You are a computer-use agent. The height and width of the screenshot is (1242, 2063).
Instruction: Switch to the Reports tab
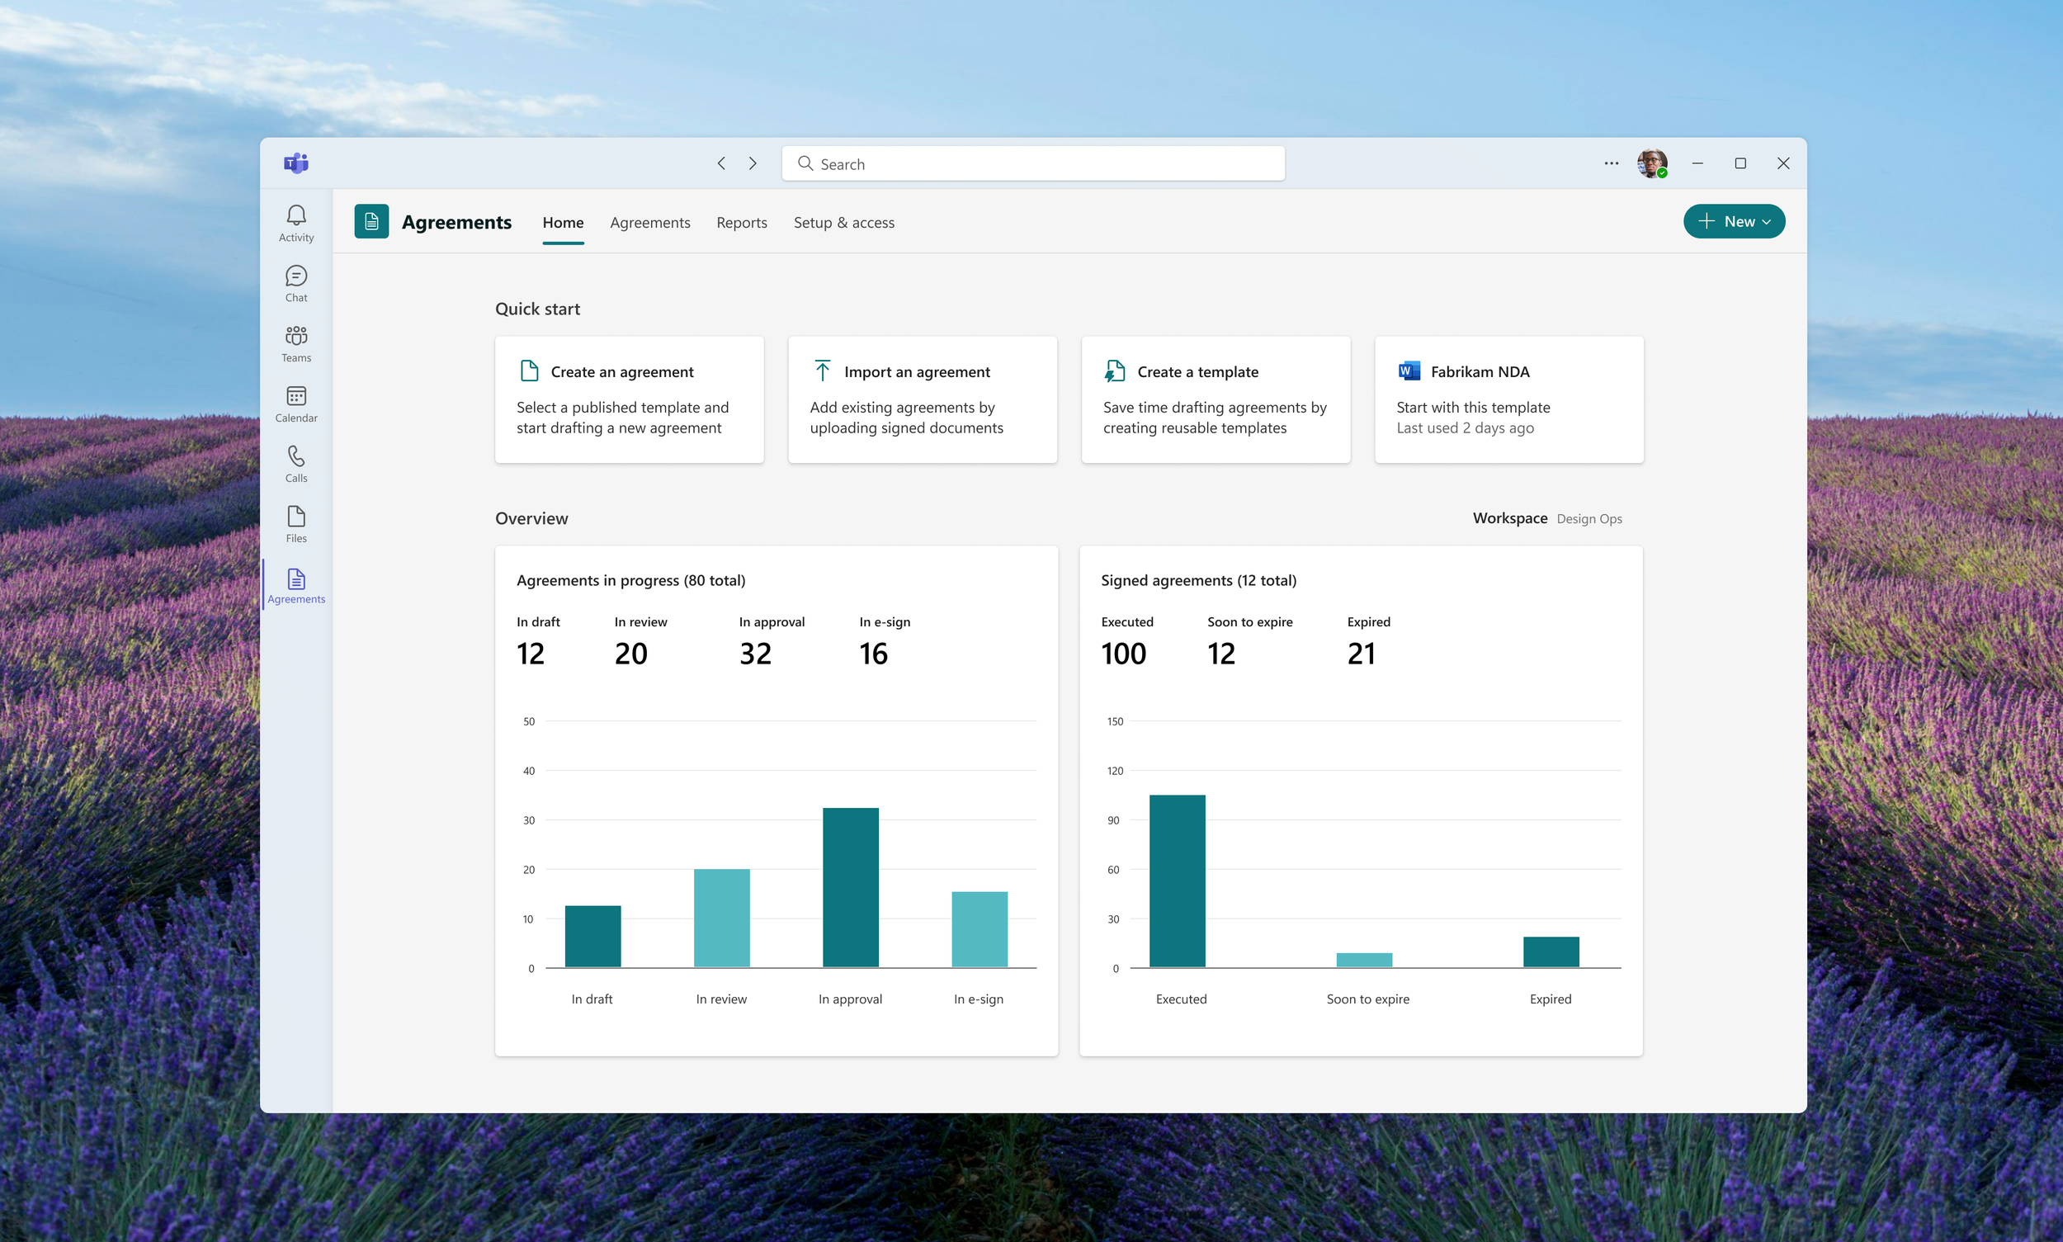coord(742,223)
